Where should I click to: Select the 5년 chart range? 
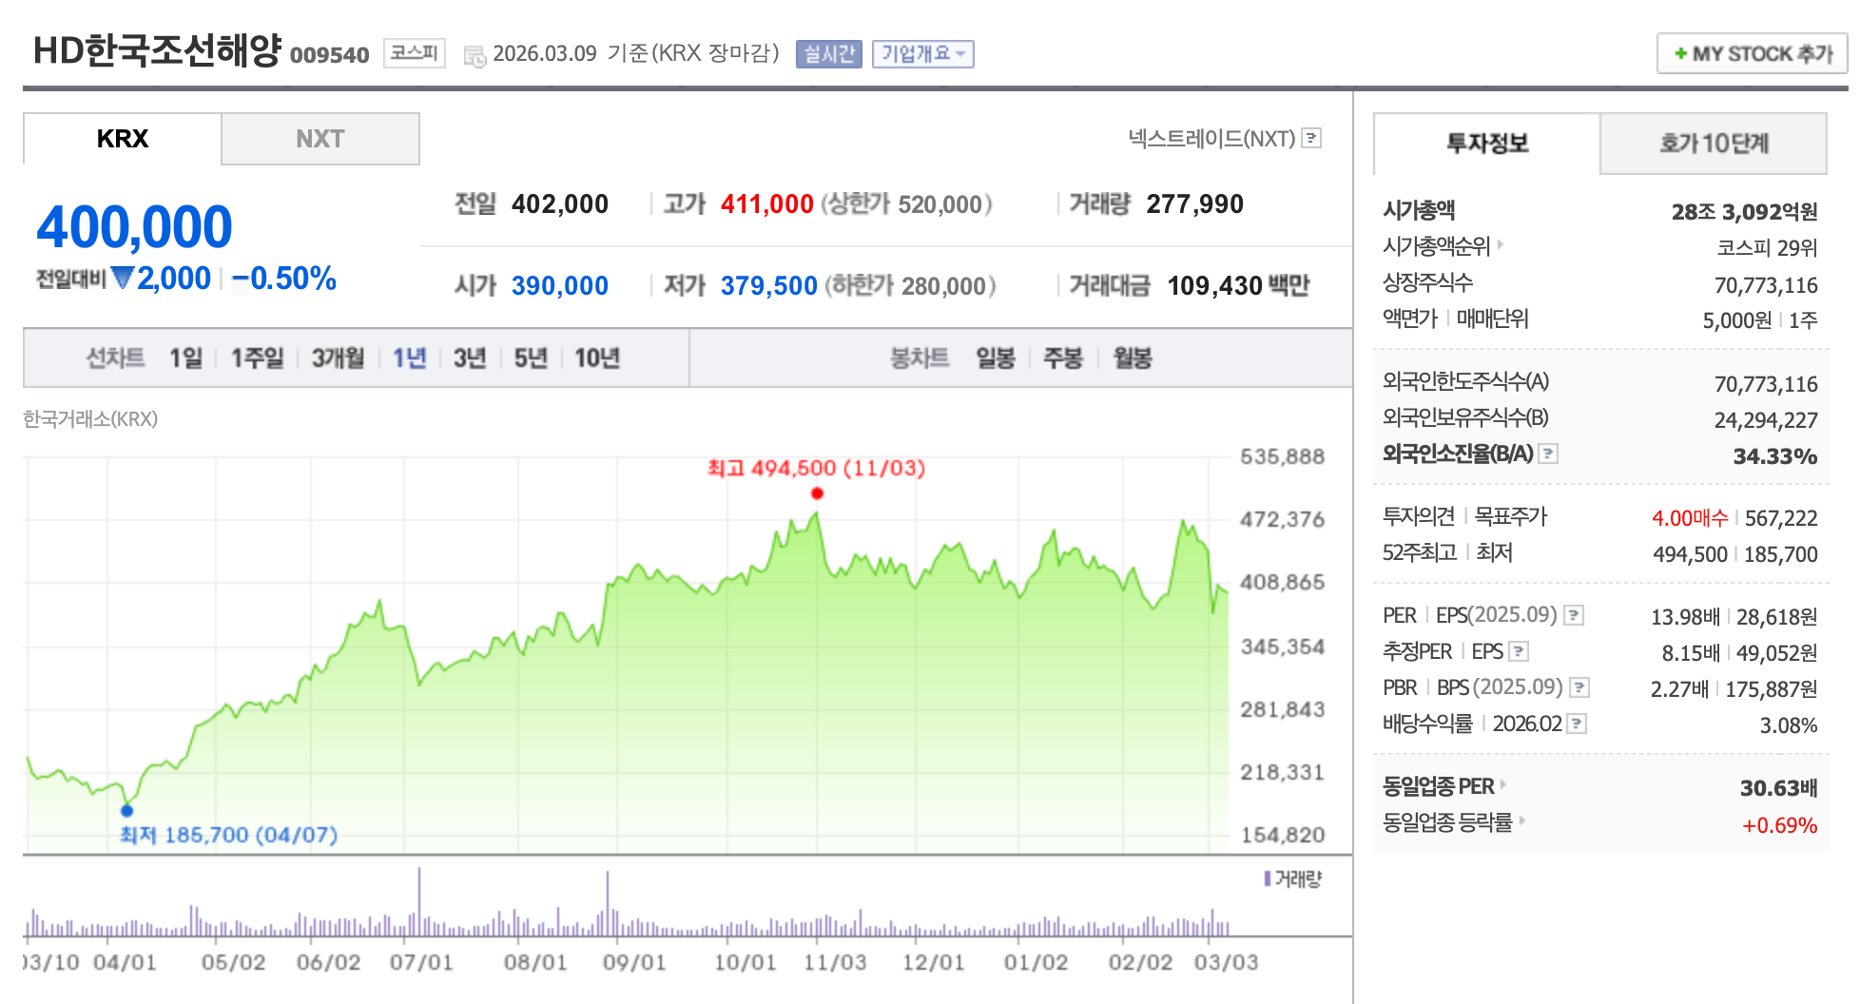click(x=532, y=358)
